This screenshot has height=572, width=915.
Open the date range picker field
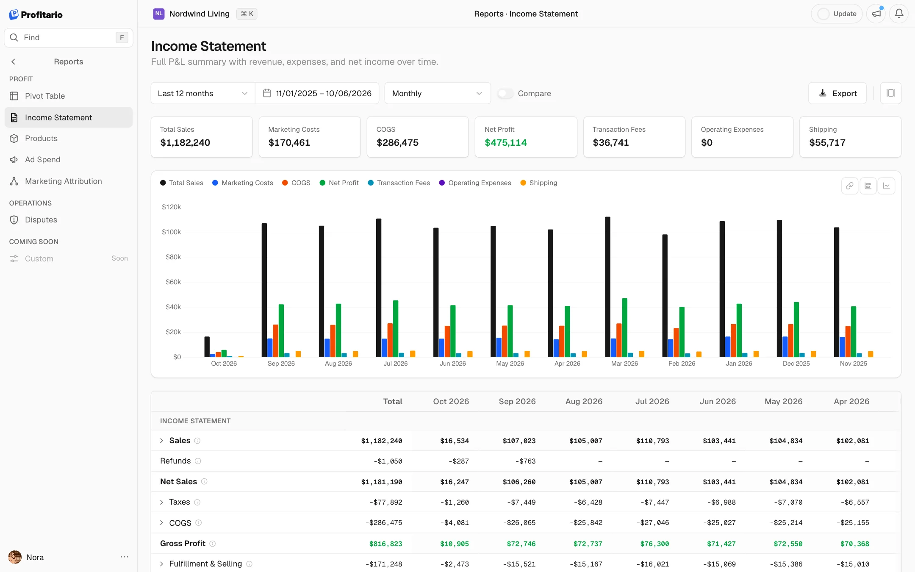[317, 93]
